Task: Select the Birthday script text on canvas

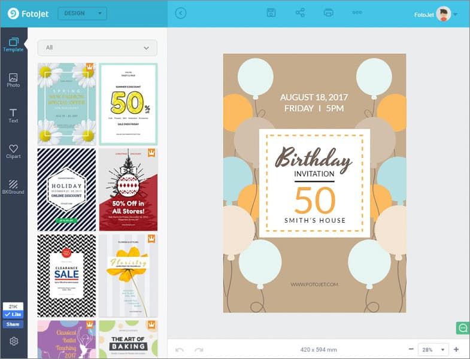Action: [313, 159]
